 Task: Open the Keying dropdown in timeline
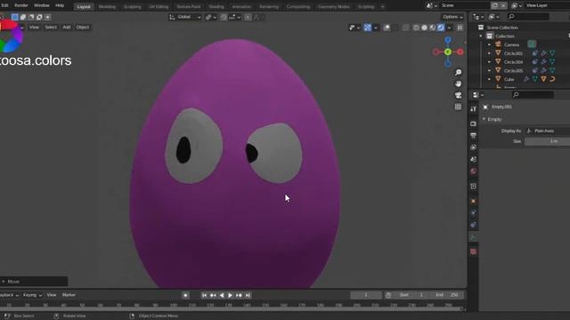pyautogui.click(x=32, y=295)
